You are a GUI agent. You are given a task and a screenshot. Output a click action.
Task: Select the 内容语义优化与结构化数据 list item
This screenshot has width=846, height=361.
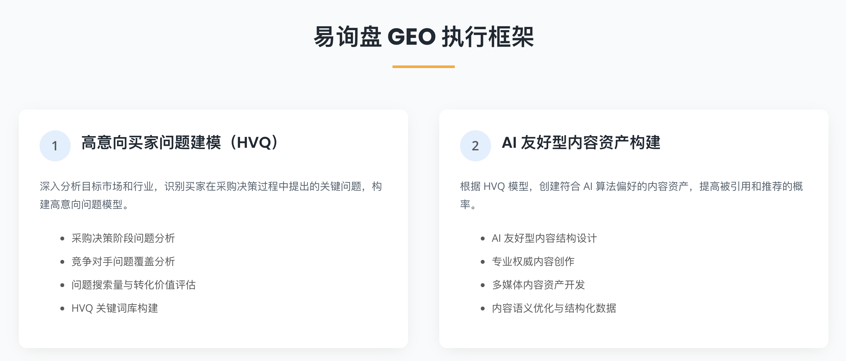(x=554, y=308)
